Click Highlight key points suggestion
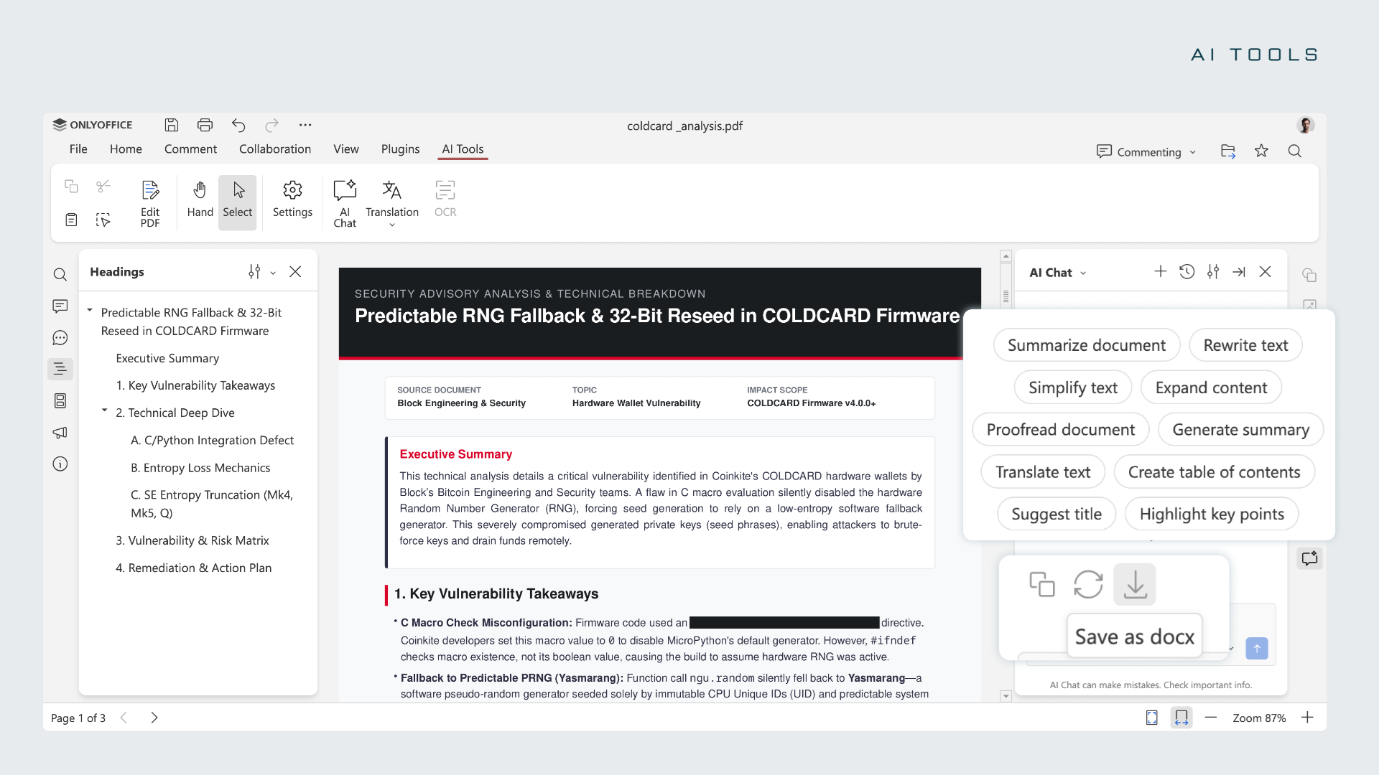Screen dimensions: 1379x775 point(1212,514)
